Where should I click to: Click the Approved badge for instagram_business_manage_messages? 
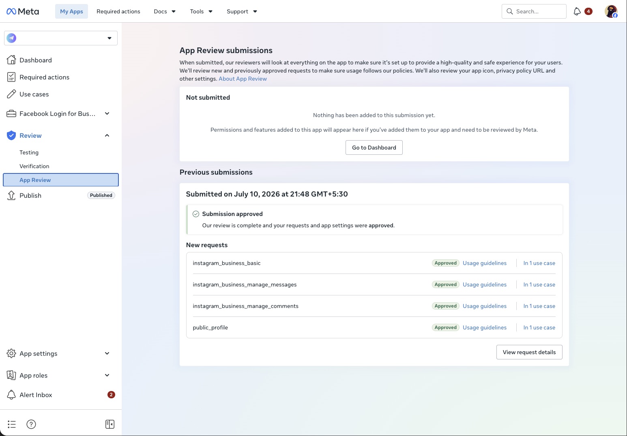pos(446,284)
